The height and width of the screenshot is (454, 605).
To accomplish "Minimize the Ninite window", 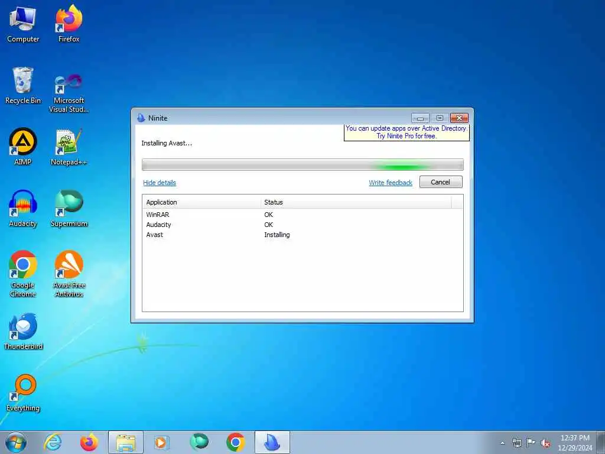I will pos(421,118).
